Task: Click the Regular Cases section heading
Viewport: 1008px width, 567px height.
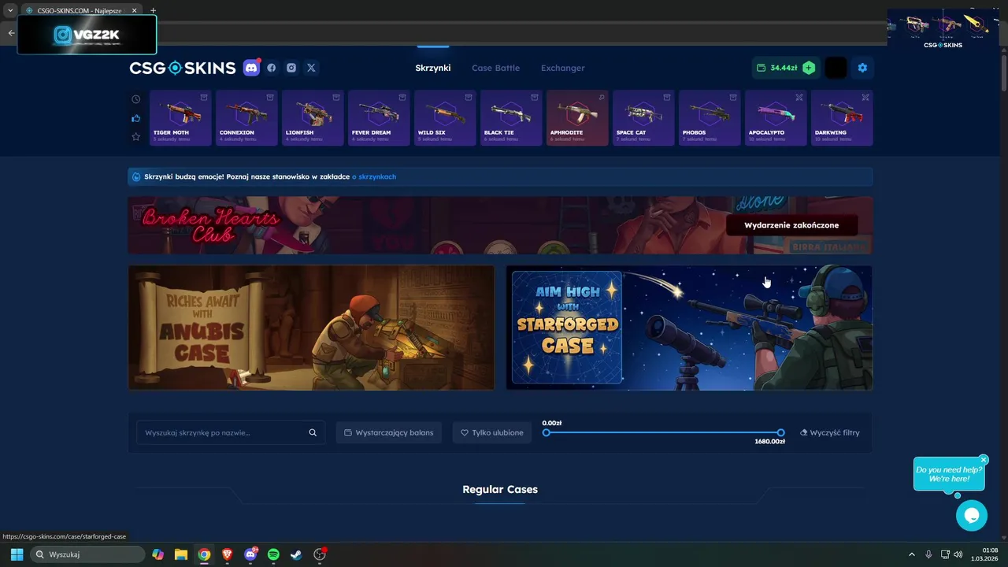Action: pos(500,489)
